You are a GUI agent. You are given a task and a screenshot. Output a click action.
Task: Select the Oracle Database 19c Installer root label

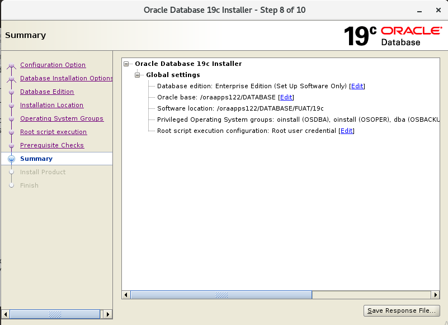tap(188, 64)
